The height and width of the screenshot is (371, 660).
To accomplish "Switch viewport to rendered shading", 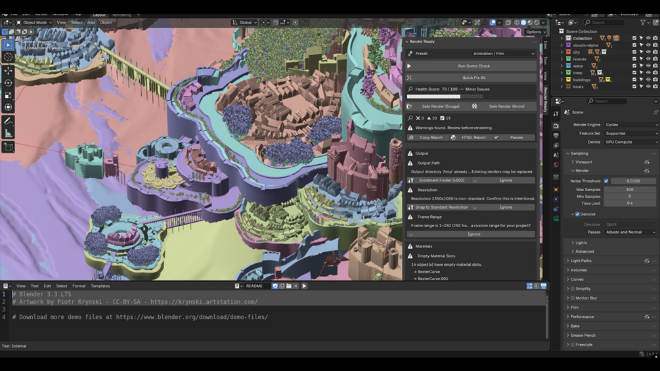I will (537, 23).
